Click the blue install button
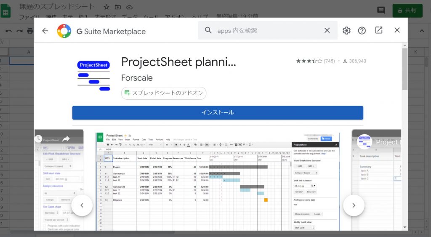431x237 pixels. (x=218, y=112)
